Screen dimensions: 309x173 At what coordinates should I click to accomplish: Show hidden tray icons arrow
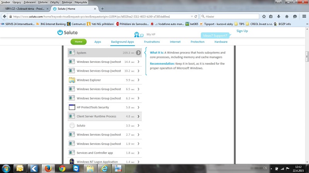point(271,169)
